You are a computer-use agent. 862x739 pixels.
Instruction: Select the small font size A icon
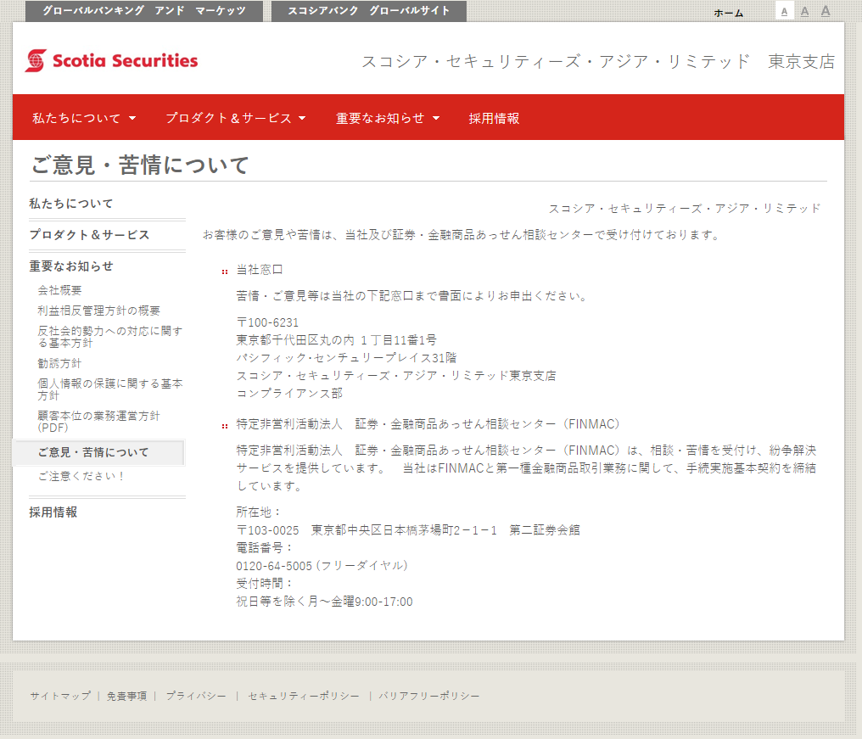point(785,11)
